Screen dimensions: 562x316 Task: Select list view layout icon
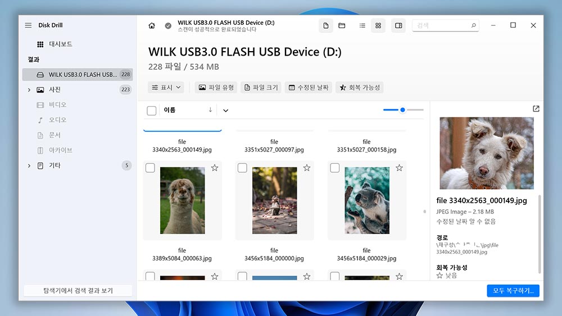pyautogui.click(x=362, y=26)
